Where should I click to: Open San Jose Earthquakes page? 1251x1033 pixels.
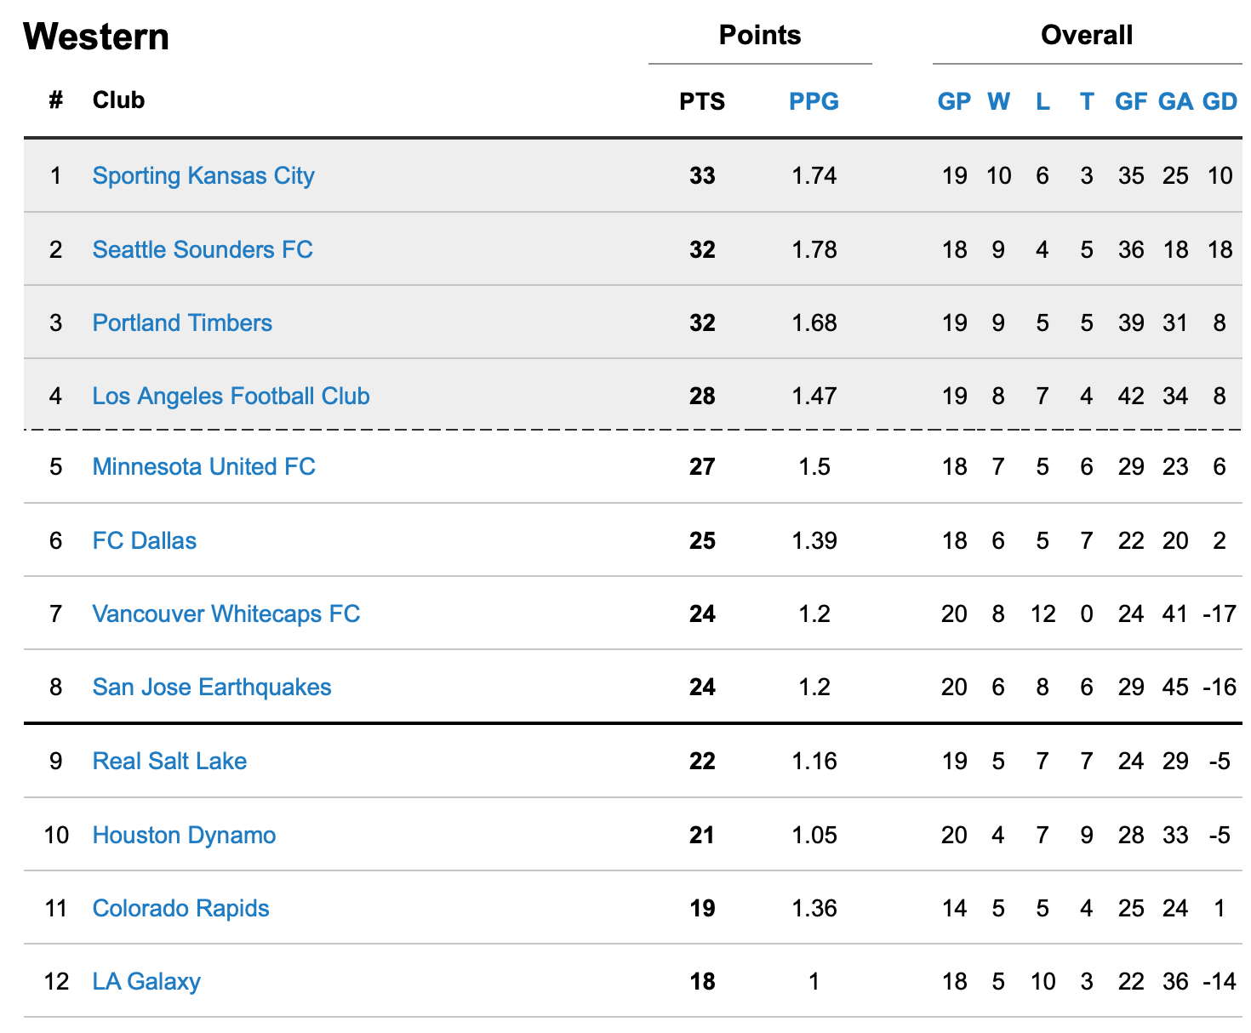(x=212, y=688)
